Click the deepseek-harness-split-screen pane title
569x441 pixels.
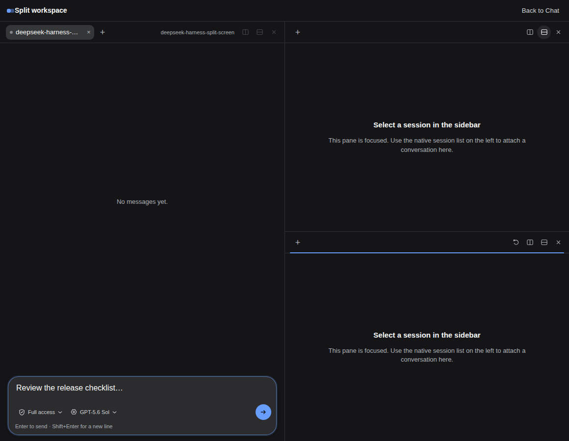coord(197,33)
